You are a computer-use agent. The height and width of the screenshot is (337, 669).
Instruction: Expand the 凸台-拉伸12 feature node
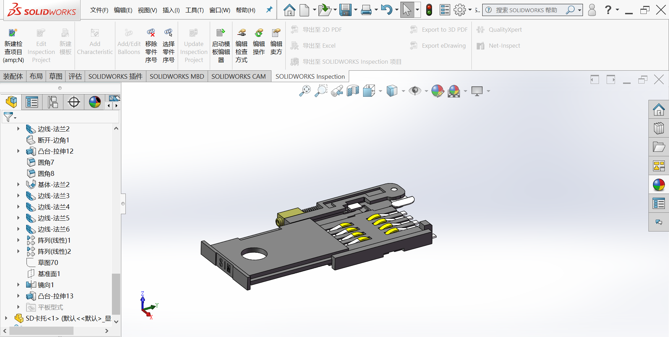(x=18, y=151)
